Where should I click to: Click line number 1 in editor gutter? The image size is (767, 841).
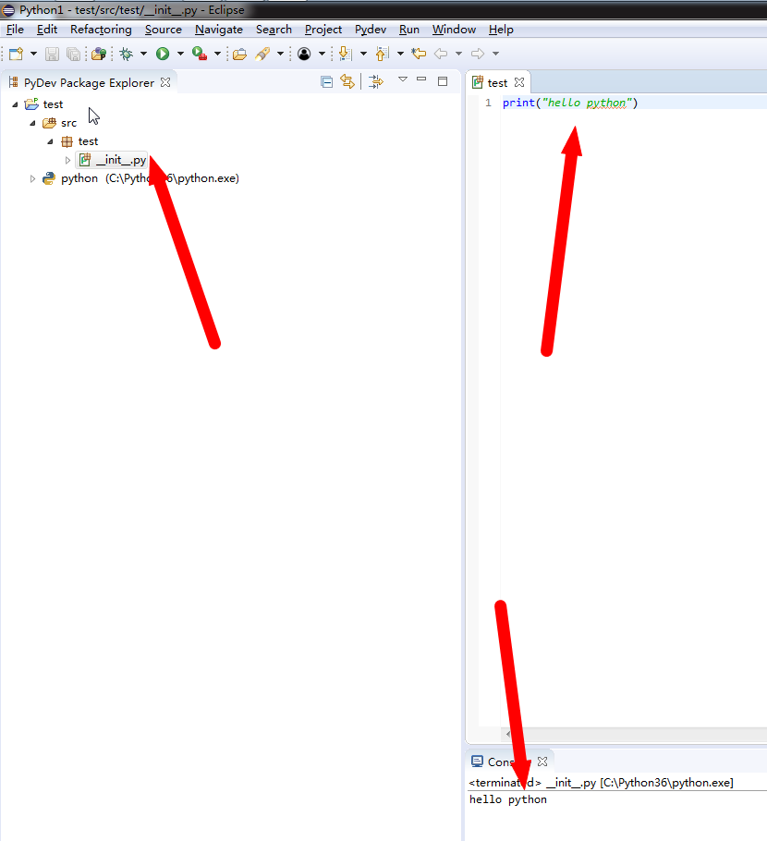[488, 103]
